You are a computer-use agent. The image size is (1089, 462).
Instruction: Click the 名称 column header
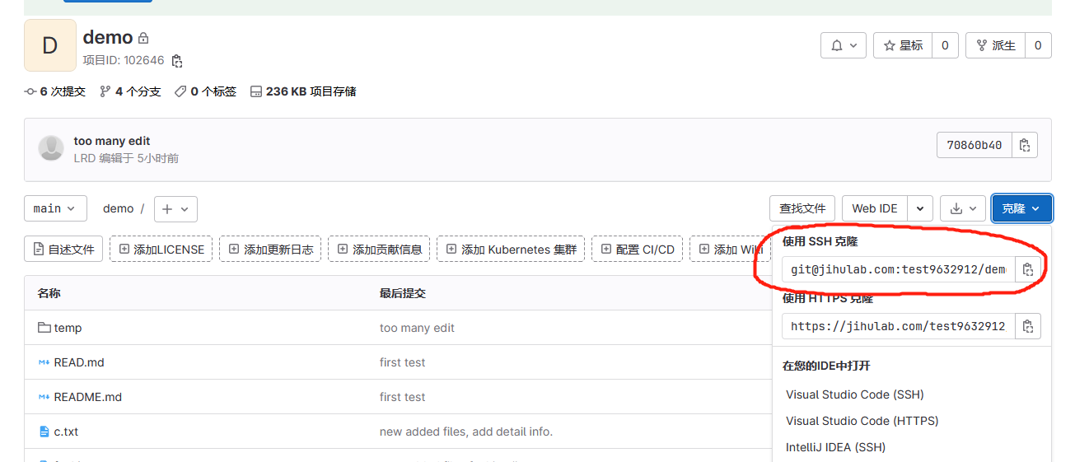(x=49, y=293)
